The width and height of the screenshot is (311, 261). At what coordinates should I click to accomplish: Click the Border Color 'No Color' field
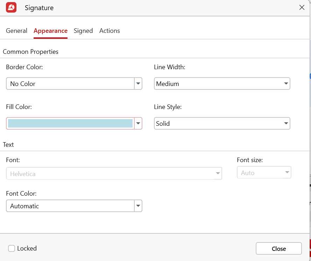click(70, 84)
